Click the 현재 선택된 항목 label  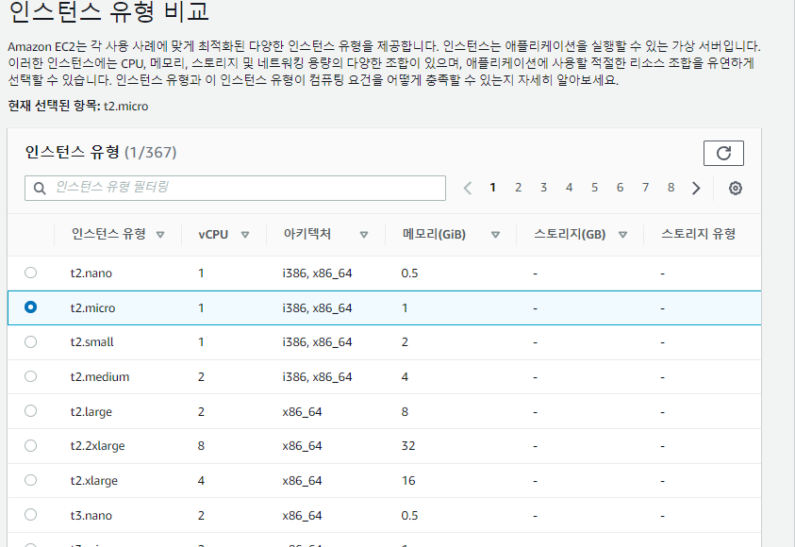(54, 106)
